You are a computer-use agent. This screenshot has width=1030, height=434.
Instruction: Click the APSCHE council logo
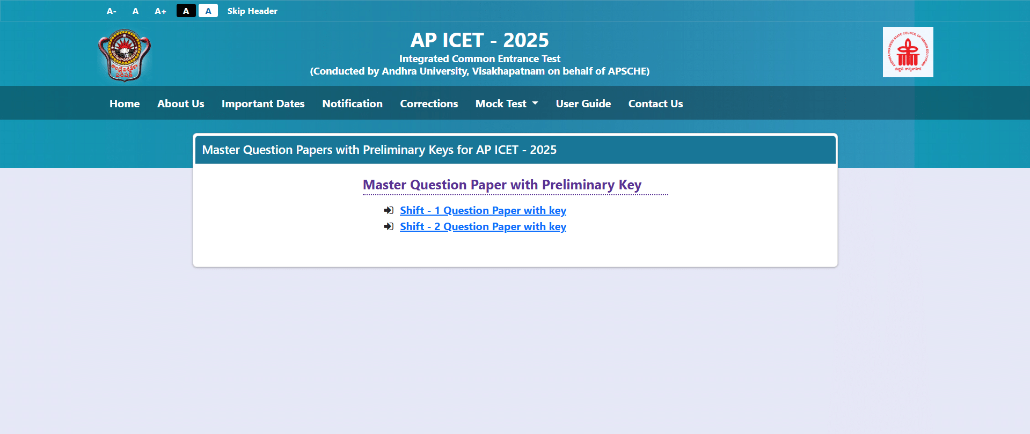point(908,52)
